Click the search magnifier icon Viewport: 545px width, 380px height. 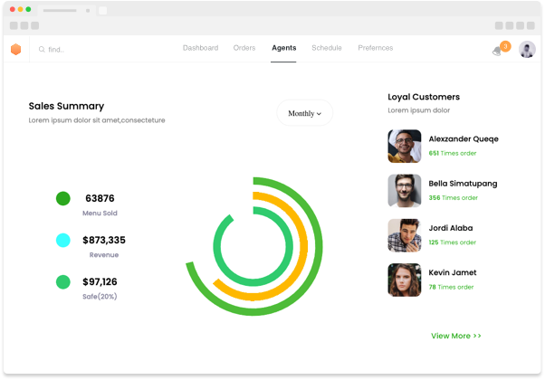point(42,50)
